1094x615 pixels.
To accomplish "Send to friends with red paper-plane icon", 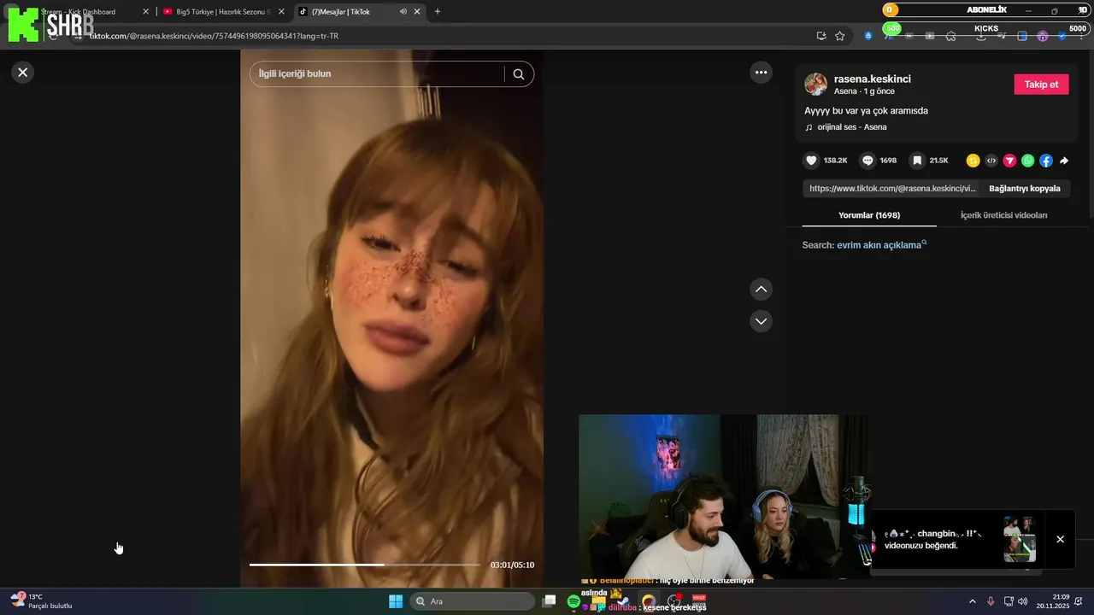I will tap(1009, 161).
